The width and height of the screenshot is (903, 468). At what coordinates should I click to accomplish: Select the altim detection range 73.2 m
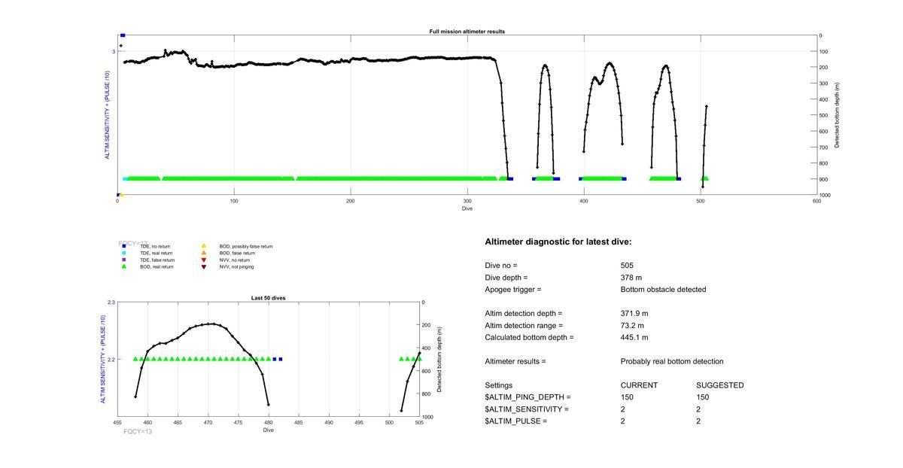tap(632, 326)
